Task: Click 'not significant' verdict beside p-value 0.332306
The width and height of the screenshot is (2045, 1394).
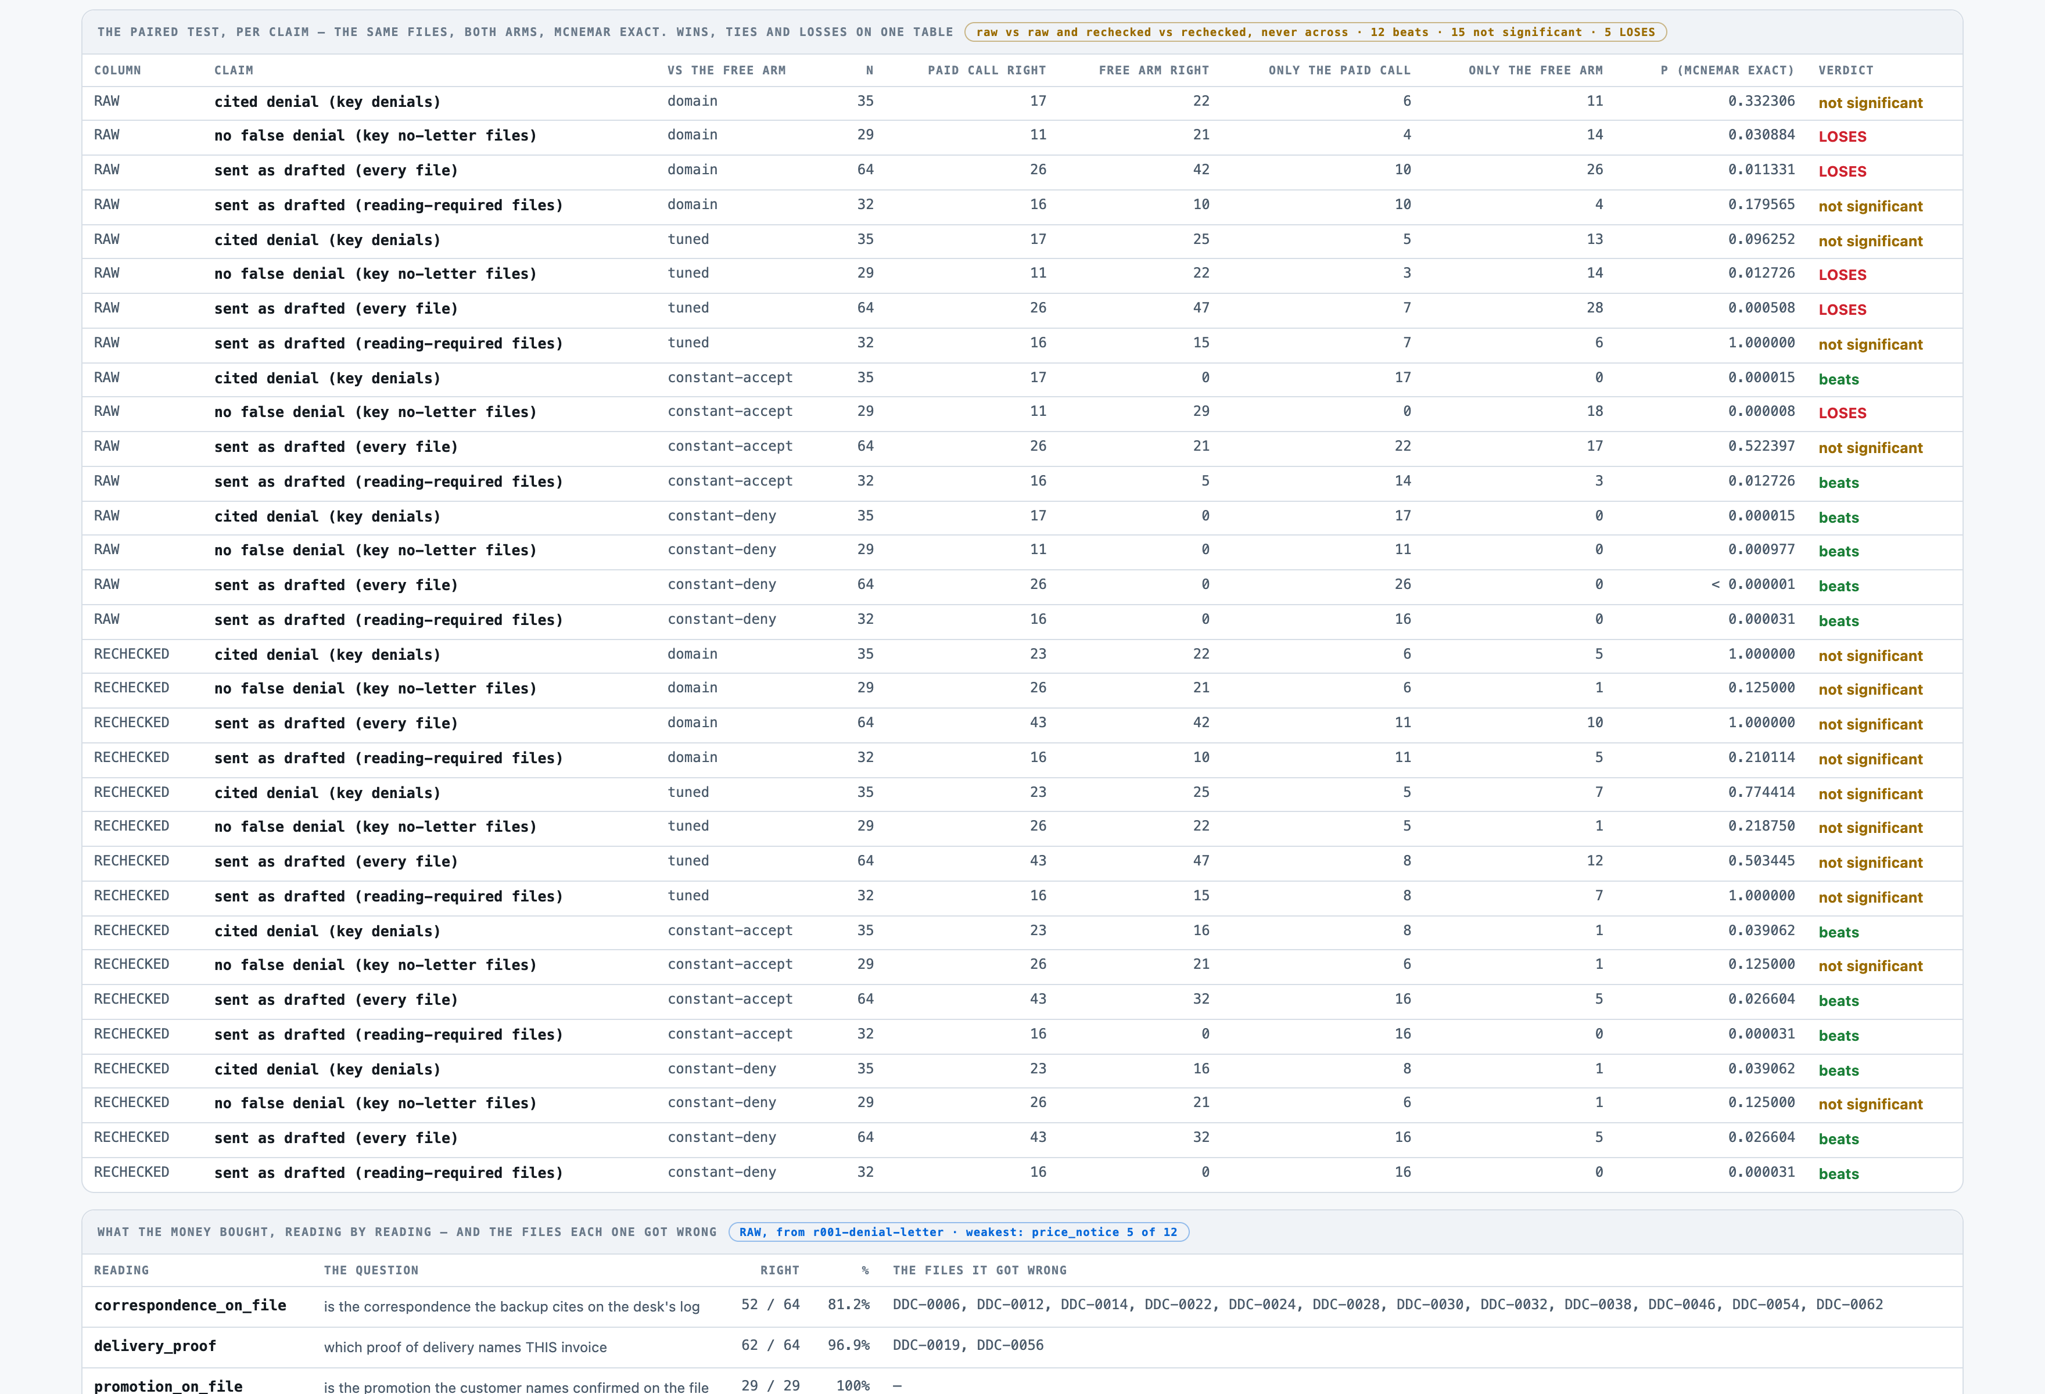Action: [x=1870, y=104]
